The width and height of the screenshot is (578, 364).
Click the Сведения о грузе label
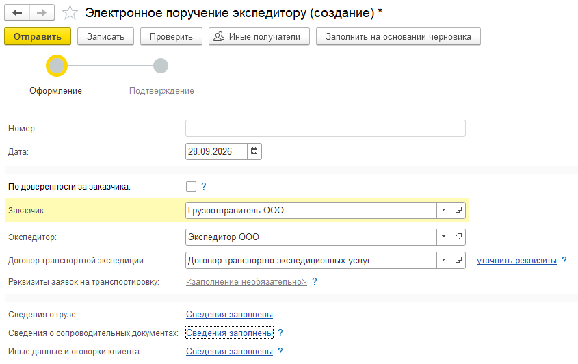point(43,315)
